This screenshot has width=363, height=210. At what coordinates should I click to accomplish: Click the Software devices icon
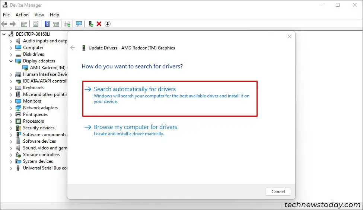(x=18, y=141)
